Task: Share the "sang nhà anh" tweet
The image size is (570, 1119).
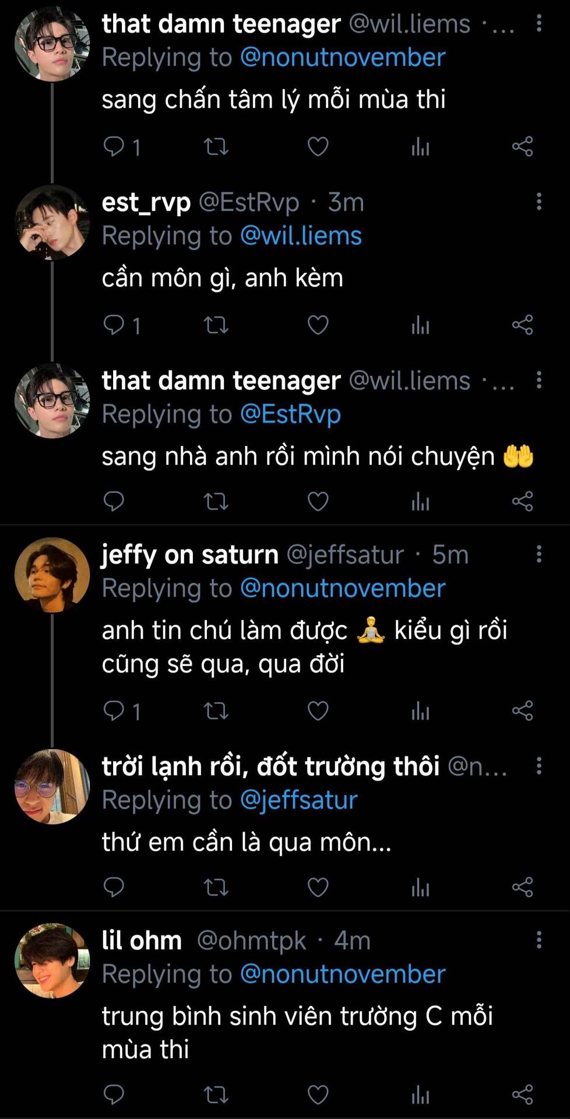Action: (522, 501)
